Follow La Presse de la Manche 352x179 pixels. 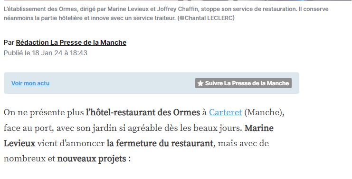click(243, 83)
